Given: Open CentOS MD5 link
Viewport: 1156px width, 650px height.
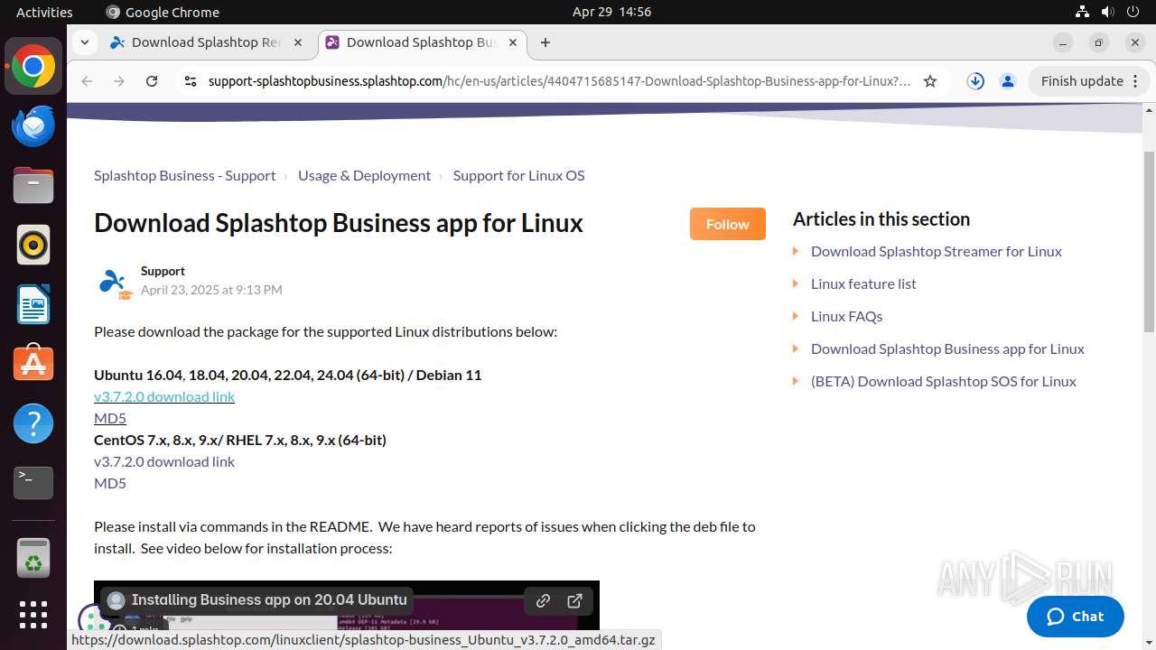Looking at the screenshot, I should click(x=110, y=483).
